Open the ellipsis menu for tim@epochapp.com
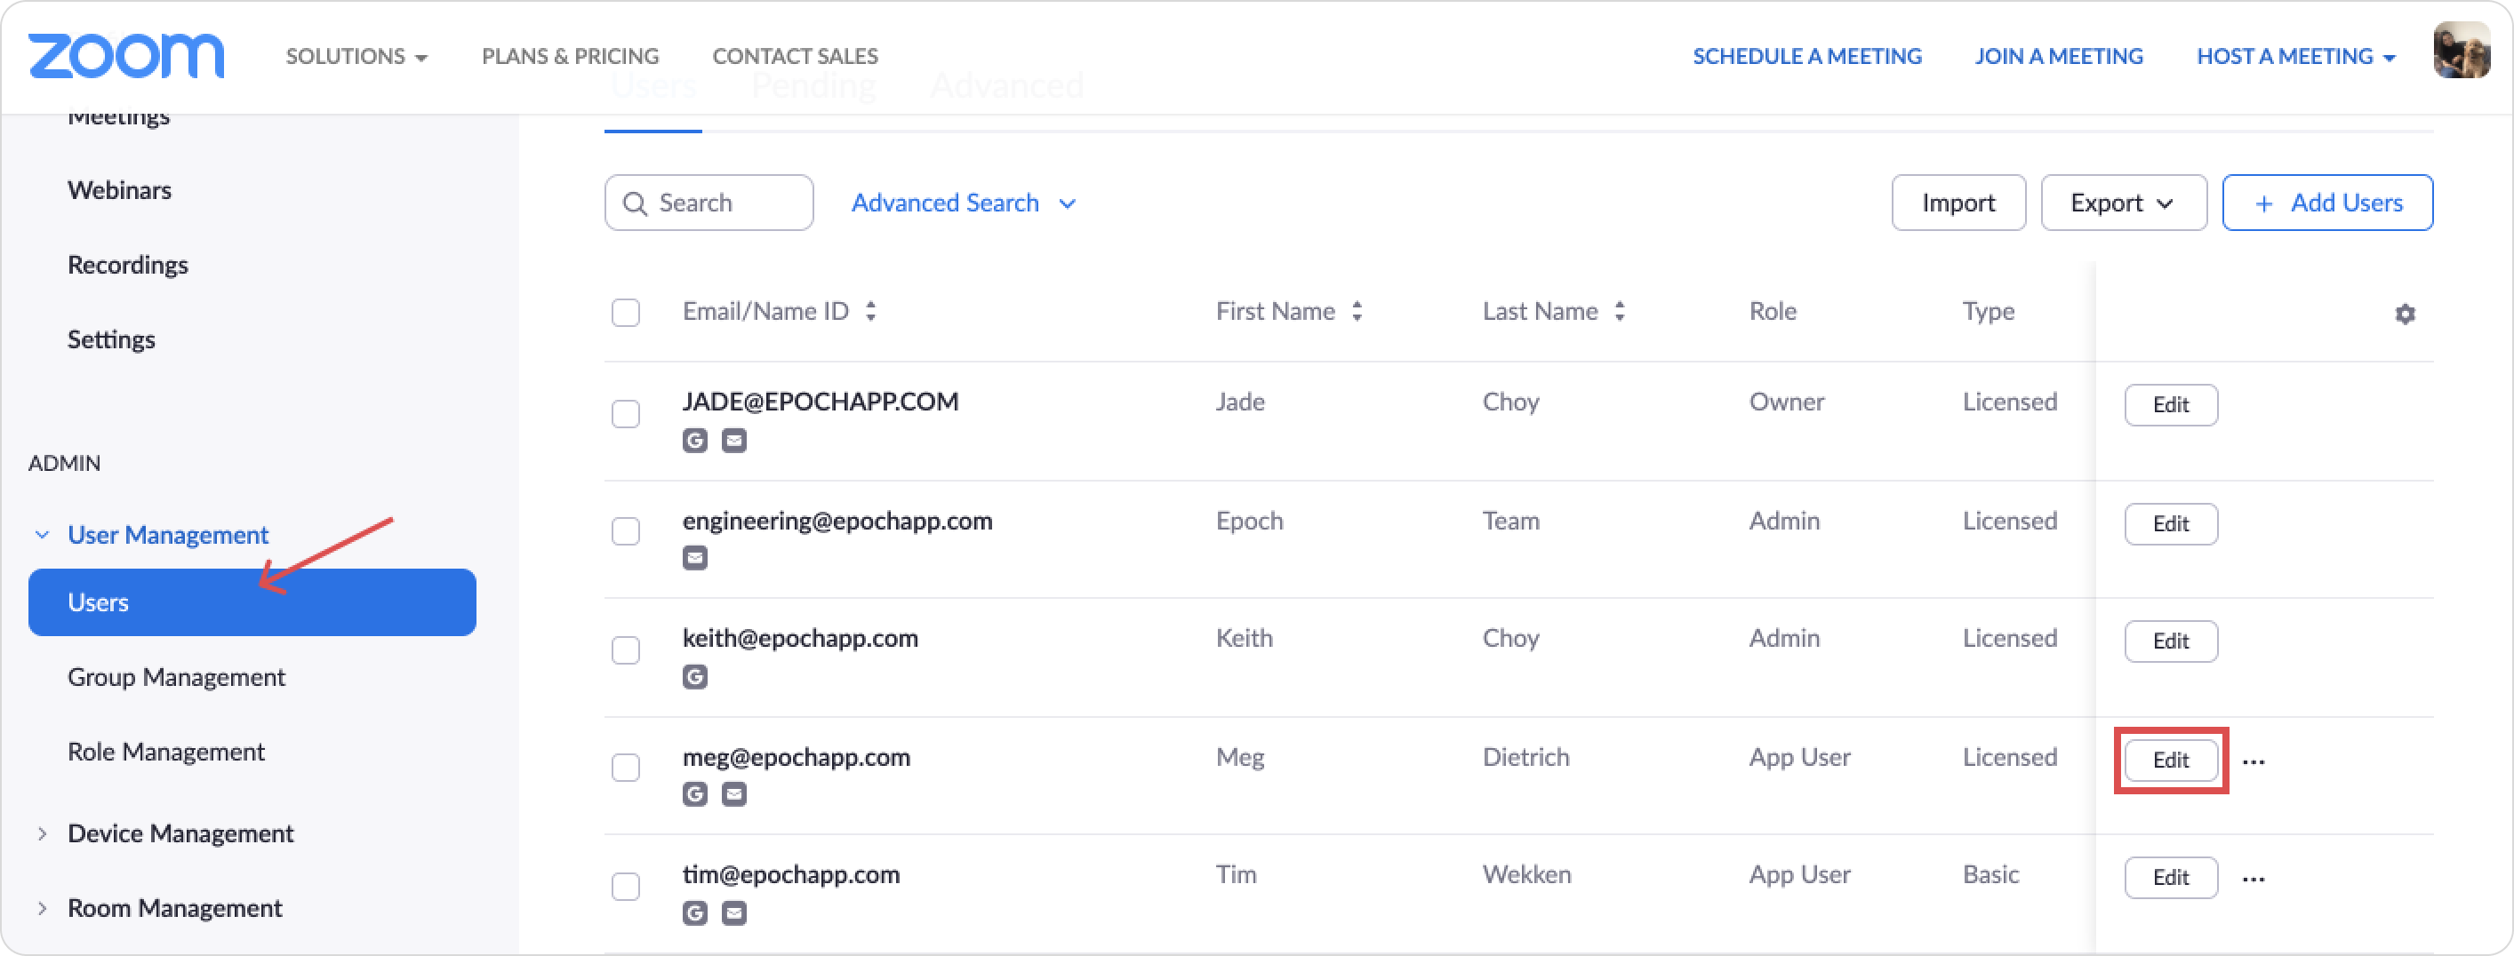This screenshot has width=2514, height=956. click(2254, 878)
